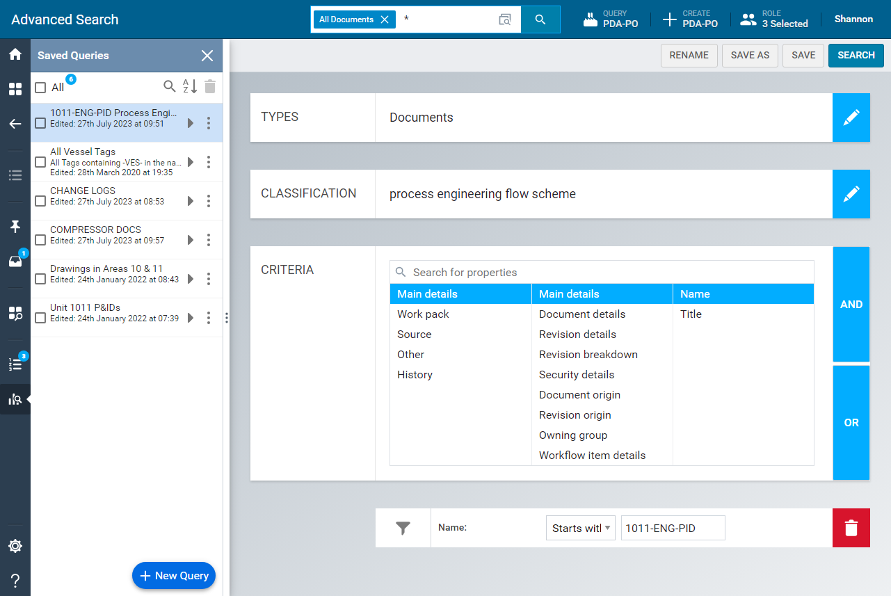Check the All saved queries checkbox
Image resolution: width=891 pixels, height=596 pixels.
(x=40, y=88)
